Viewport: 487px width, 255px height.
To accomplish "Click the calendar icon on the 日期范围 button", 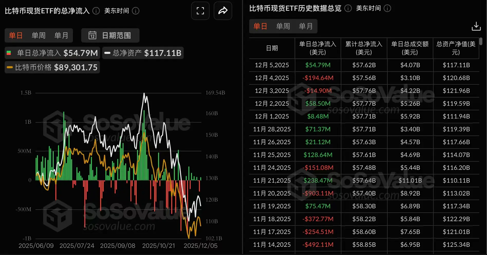I will pyautogui.click(x=92, y=35).
